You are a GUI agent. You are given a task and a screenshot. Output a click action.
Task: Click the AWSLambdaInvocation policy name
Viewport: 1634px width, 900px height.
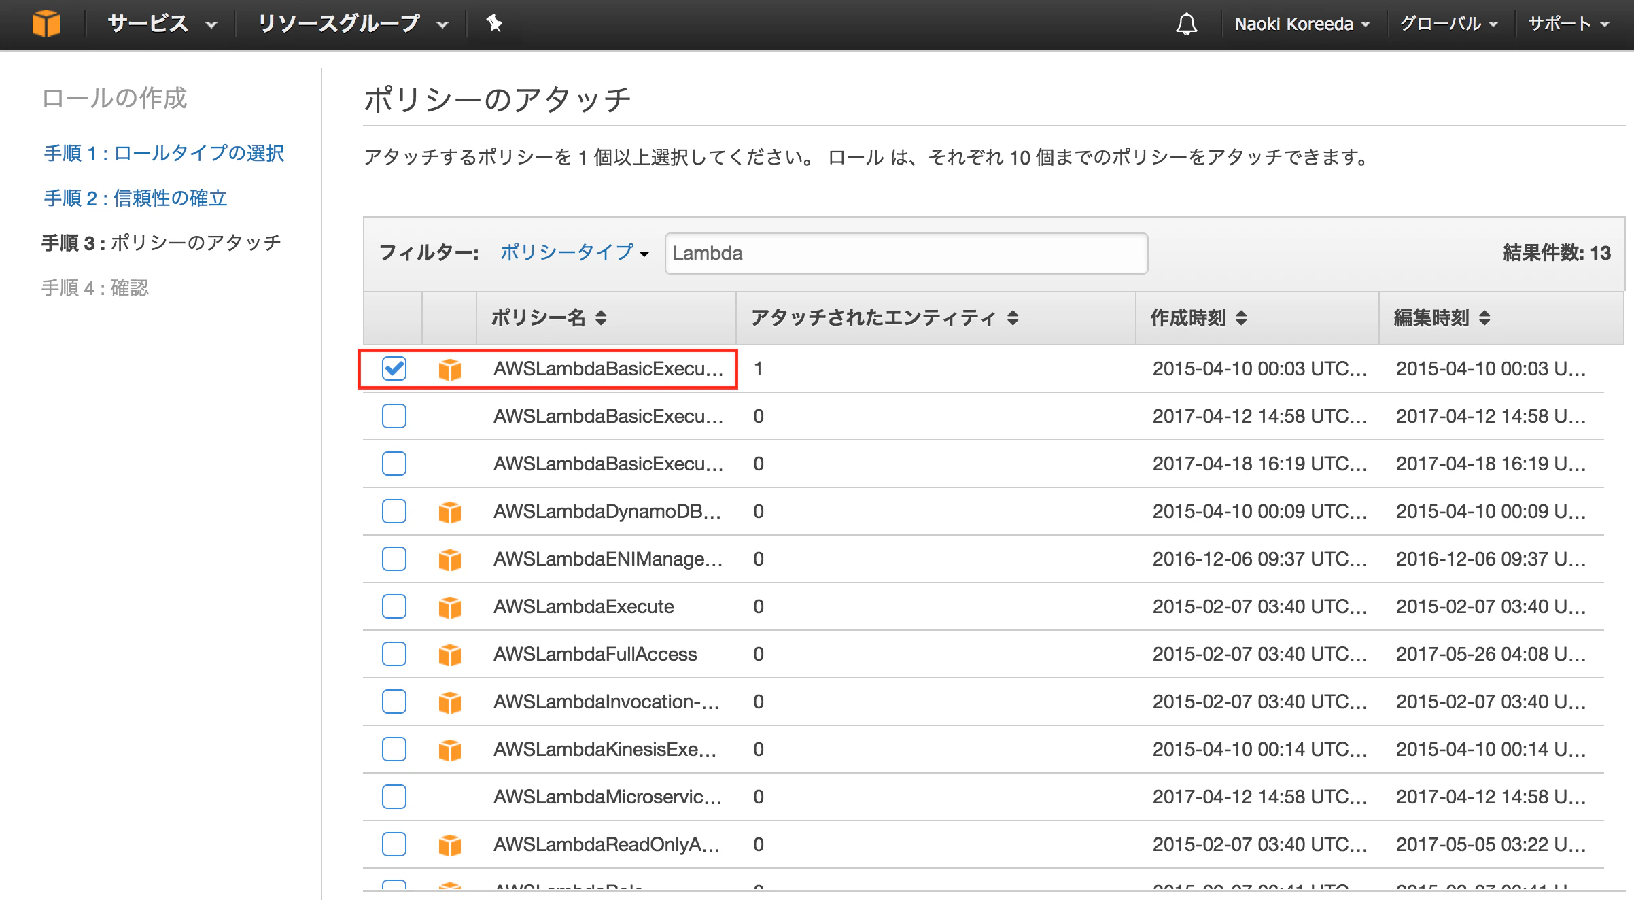(606, 702)
